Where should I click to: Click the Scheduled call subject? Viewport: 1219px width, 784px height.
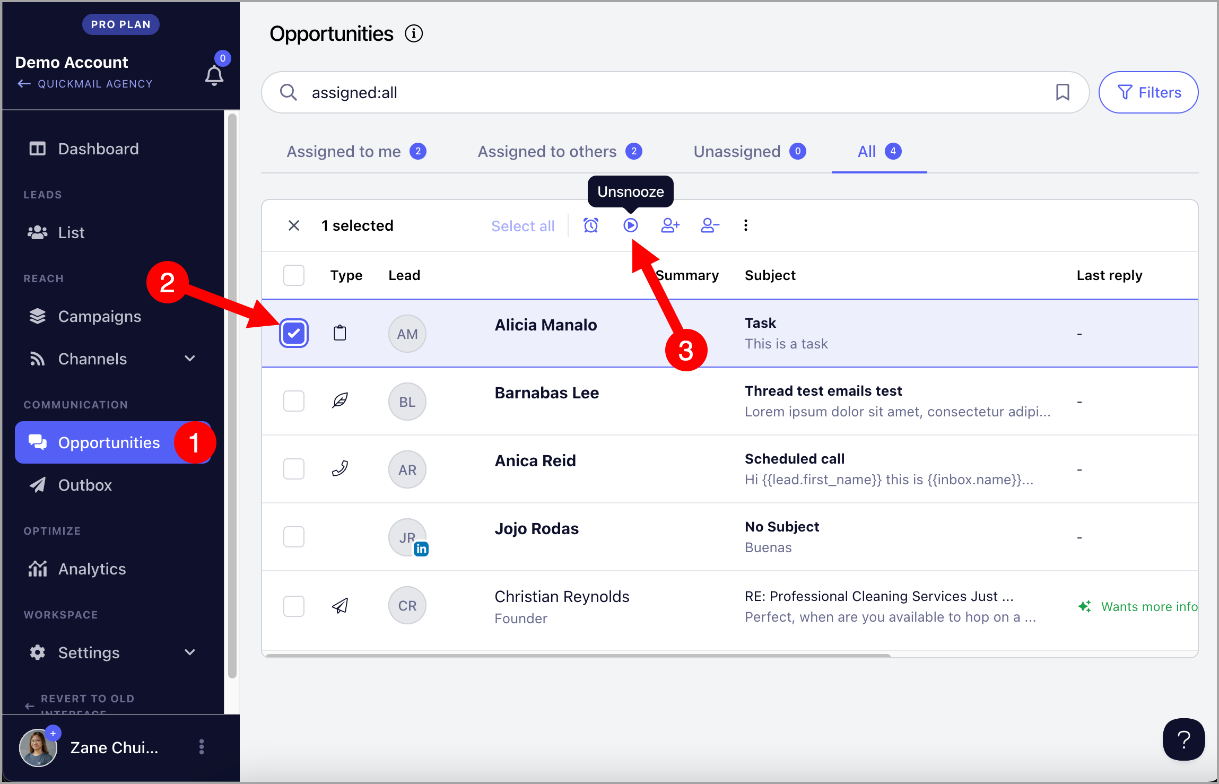coord(795,459)
